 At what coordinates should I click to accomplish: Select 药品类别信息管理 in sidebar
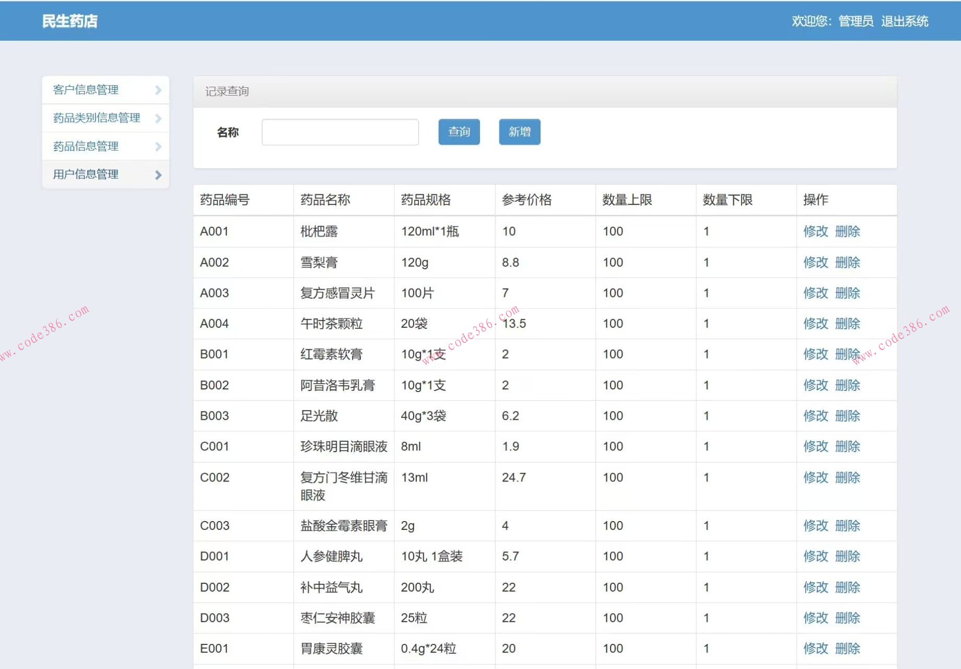[x=97, y=118]
